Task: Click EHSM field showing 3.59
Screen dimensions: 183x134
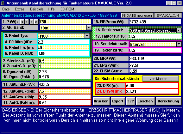Action: tap(155, 71)
